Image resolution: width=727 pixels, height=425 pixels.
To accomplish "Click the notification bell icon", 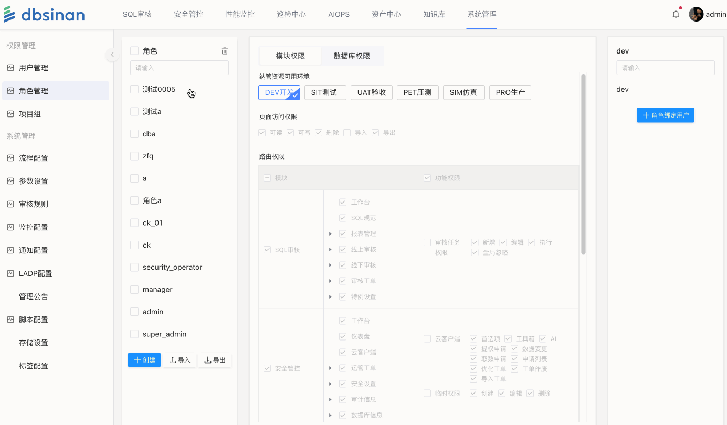I will point(676,14).
